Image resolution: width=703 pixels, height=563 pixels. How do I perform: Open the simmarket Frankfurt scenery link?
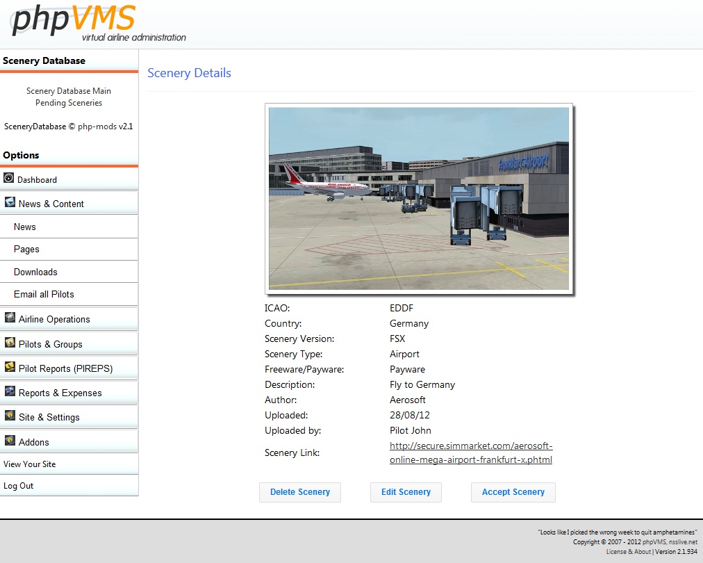pyautogui.click(x=471, y=452)
